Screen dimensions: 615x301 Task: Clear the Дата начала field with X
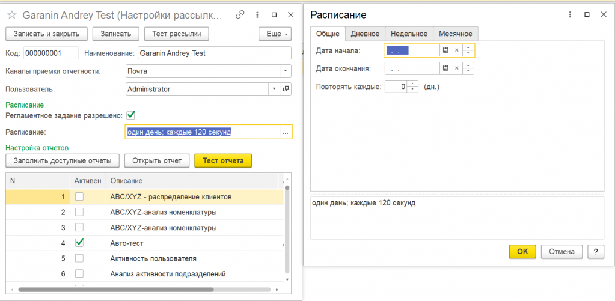(x=457, y=50)
